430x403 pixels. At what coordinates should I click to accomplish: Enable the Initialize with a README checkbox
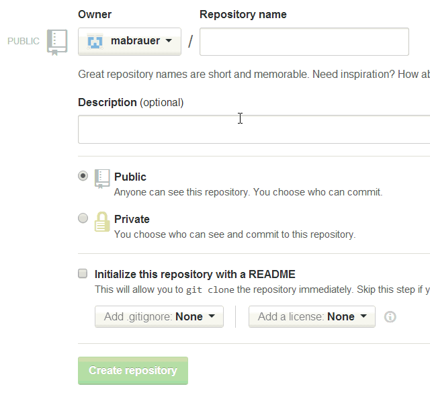[83, 273]
